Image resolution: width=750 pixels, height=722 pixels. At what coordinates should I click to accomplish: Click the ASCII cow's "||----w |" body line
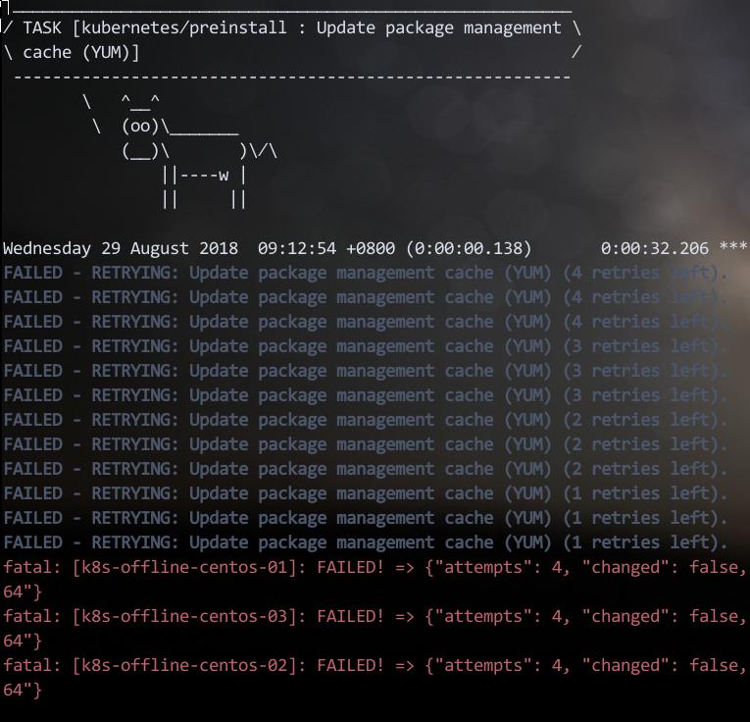click(203, 176)
